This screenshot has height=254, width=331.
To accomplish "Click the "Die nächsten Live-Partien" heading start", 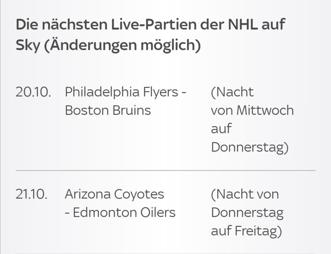I will click(28, 25).
